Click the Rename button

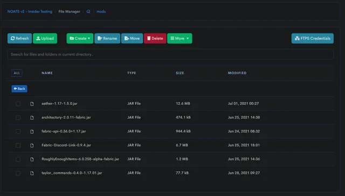click(x=107, y=38)
